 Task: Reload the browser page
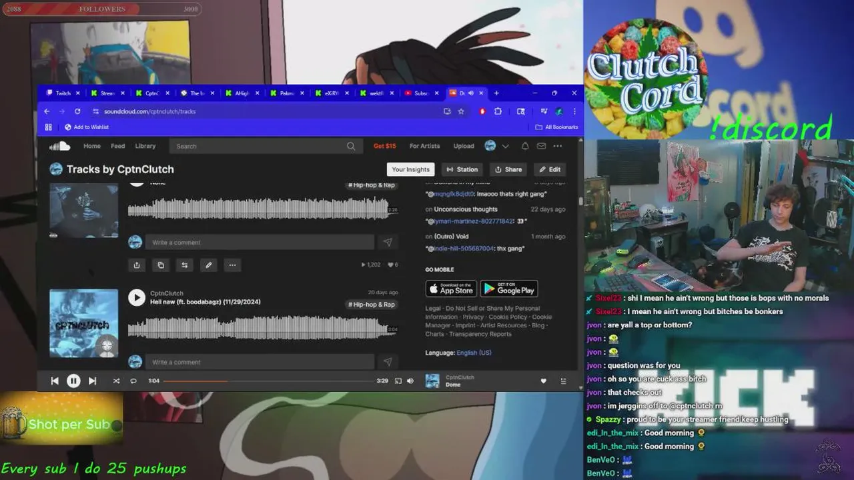[x=77, y=111]
